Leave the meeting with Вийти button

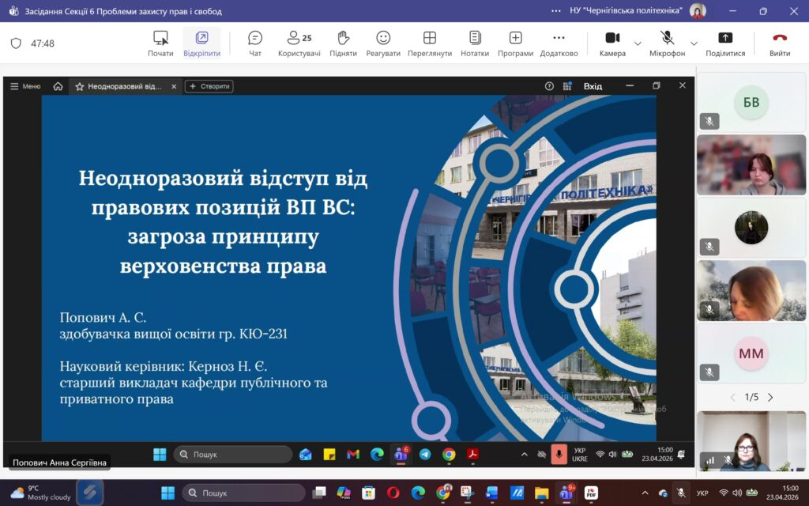[779, 43]
